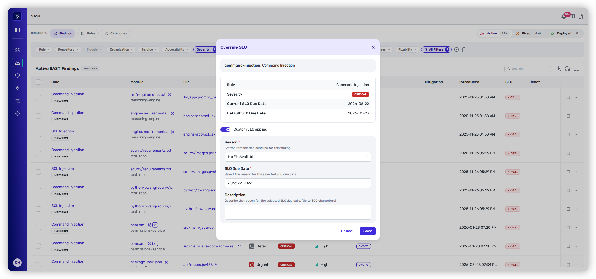
Task: Open the external link icon next to api/routes.js:456
Action: 215,265
